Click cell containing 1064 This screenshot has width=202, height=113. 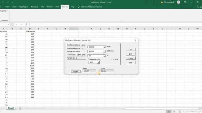[x=30, y=66]
